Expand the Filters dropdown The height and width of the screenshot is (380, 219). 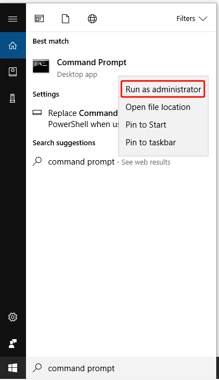pos(192,19)
